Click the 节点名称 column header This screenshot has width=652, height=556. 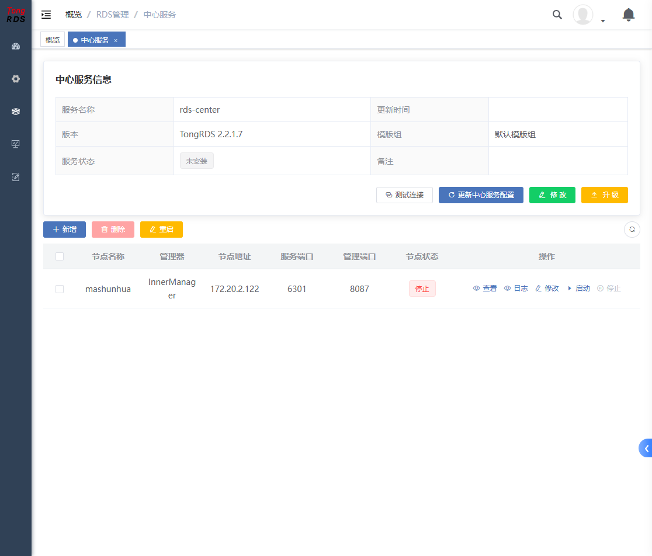108,256
